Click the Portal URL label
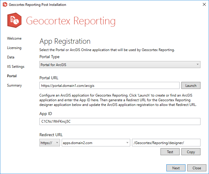 click(x=49, y=78)
